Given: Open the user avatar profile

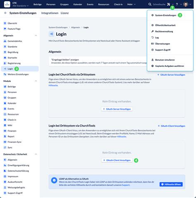Looking at the screenshot, I should [186, 4].
